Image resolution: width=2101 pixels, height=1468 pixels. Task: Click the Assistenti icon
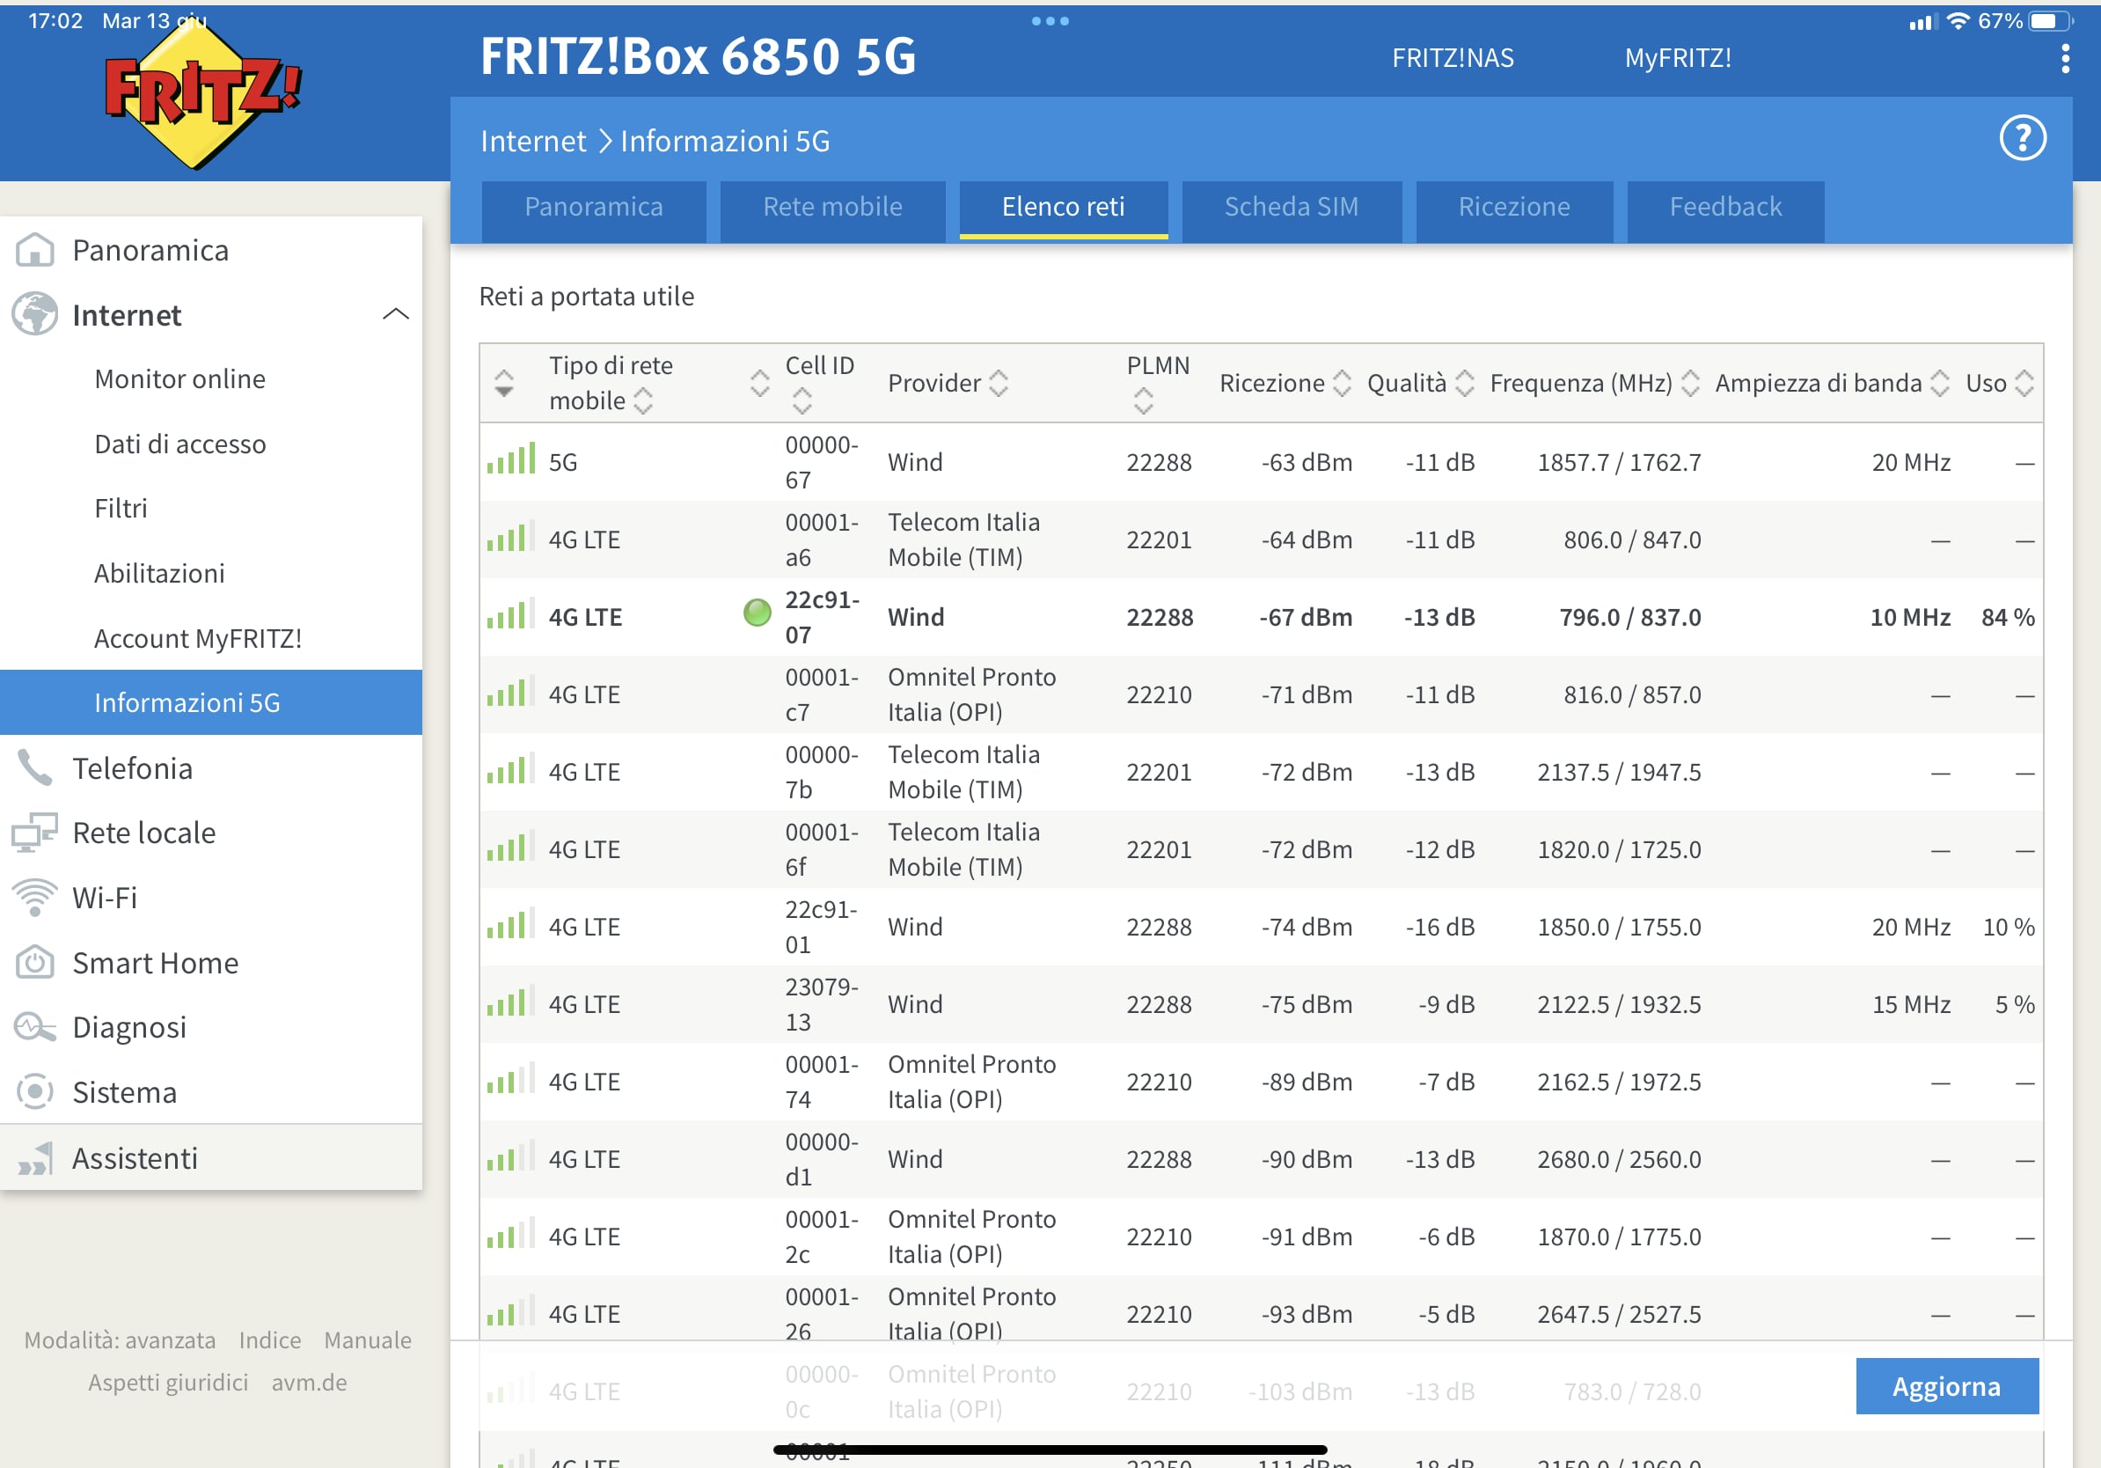pos(35,1157)
